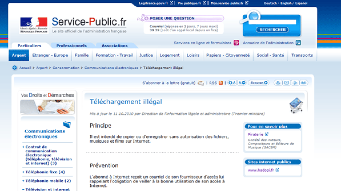The width and height of the screenshot is (341, 191).
Task: Click external icon next to Legifrance.gouv.fr
Action: coord(171,3)
